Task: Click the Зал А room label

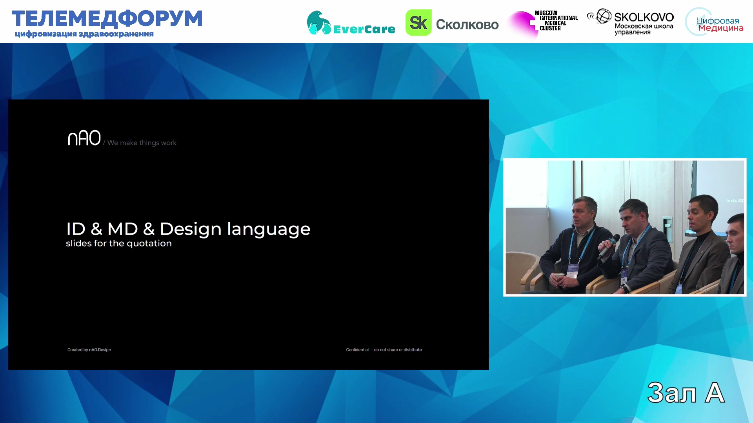Action: tap(686, 392)
